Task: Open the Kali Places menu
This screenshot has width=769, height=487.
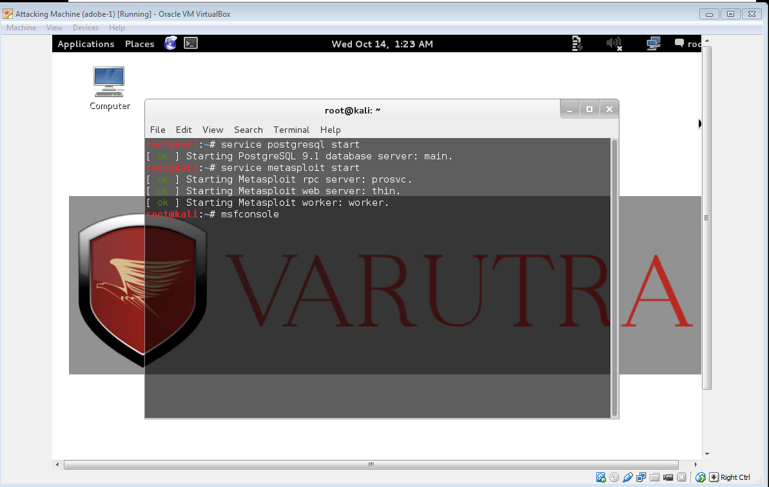Action: pos(140,44)
